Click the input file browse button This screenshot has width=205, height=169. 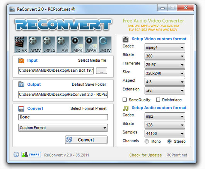[x=101, y=71]
